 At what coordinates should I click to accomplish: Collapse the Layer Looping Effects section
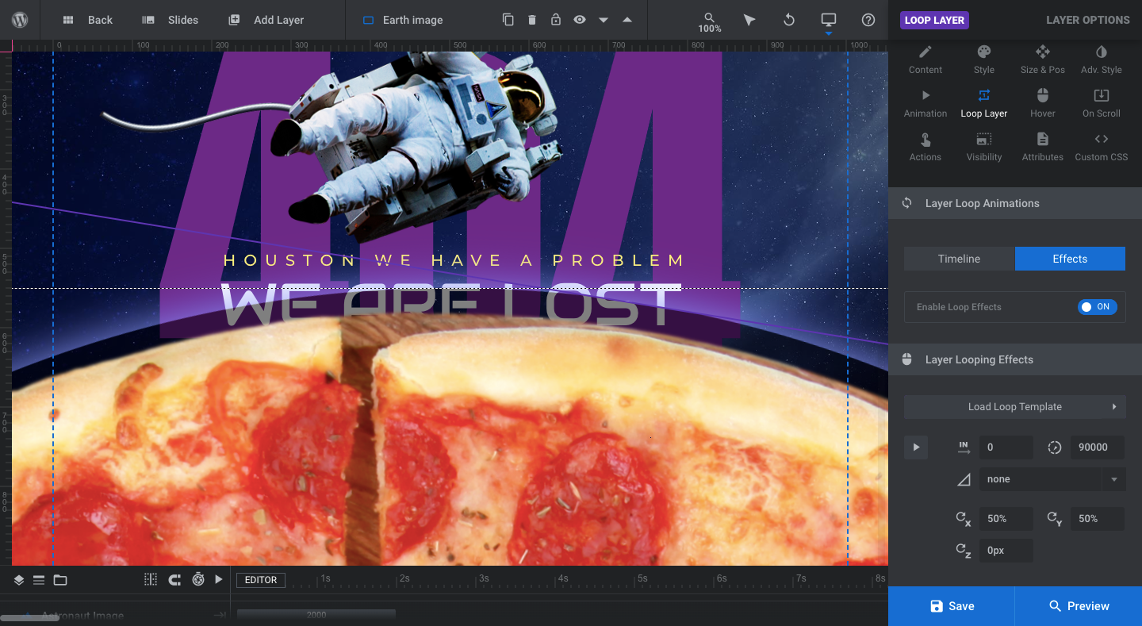(x=1015, y=359)
